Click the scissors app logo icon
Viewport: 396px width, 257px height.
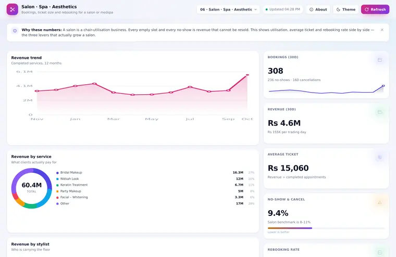click(13, 9)
